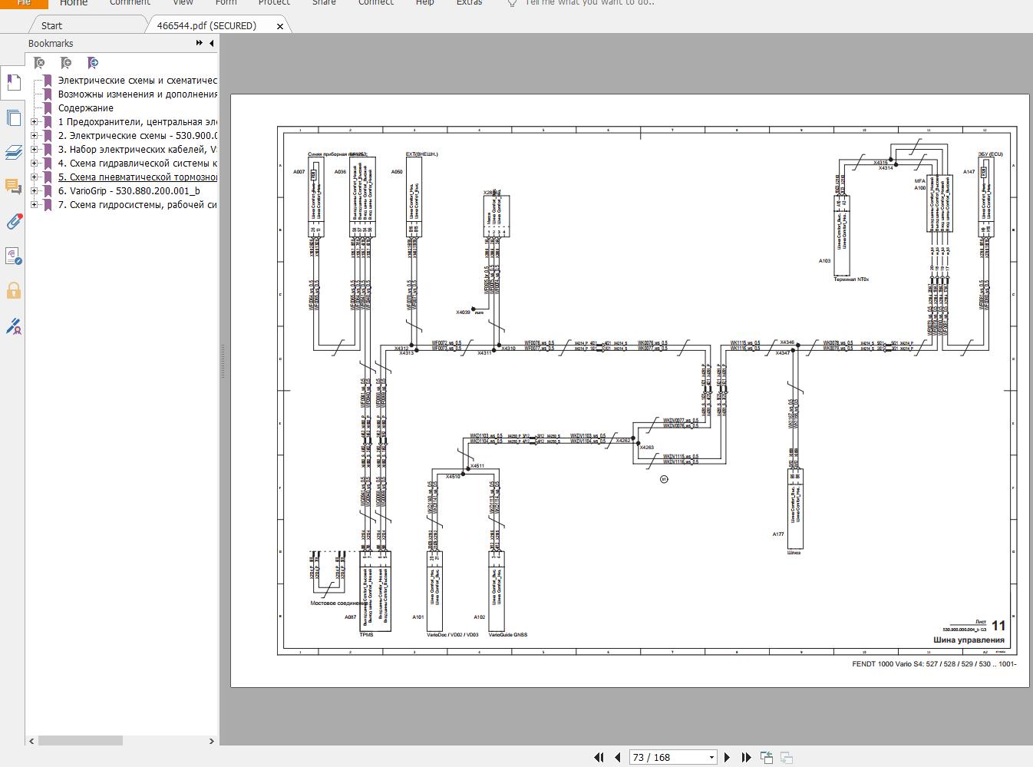Open the Pages thumbnails panel icon
Image resolution: width=1033 pixels, height=767 pixels.
[x=12, y=117]
